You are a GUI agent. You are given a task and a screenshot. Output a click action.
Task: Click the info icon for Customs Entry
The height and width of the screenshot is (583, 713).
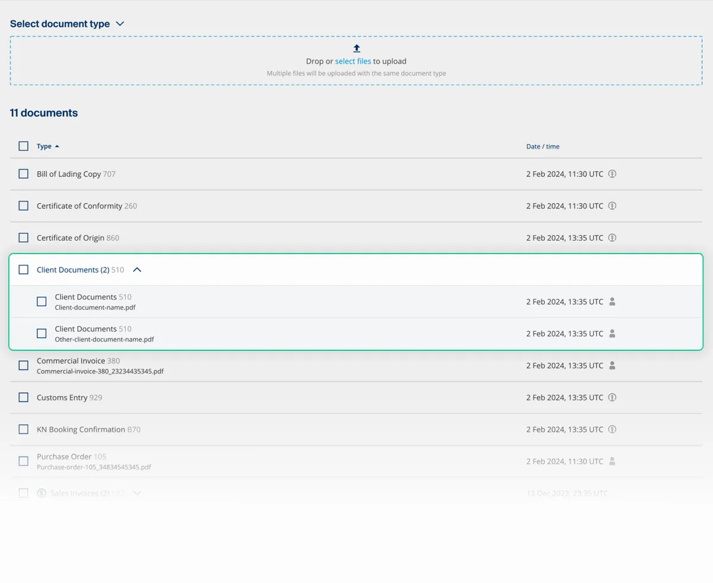(612, 397)
